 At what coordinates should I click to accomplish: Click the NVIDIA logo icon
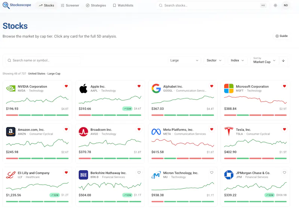click(11, 88)
